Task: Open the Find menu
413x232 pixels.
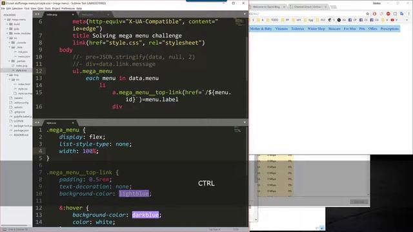Action: click(x=27, y=8)
